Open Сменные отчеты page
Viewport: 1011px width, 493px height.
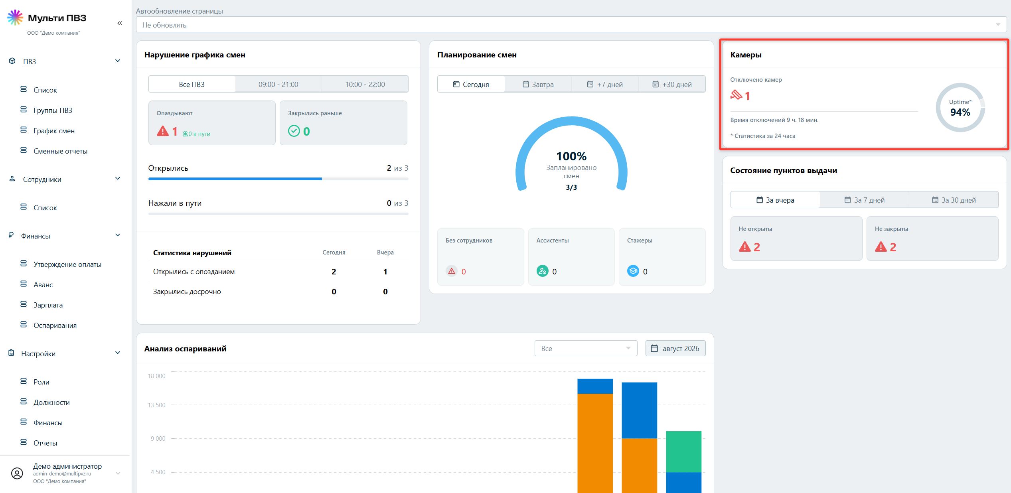60,151
